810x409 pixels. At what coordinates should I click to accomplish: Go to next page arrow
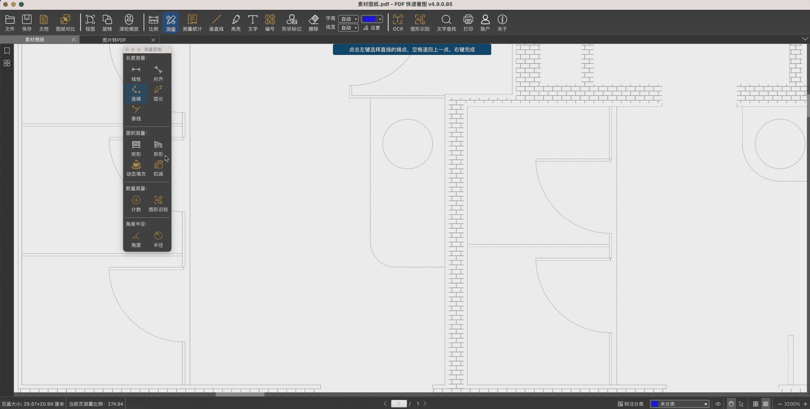(x=425, y=404)
